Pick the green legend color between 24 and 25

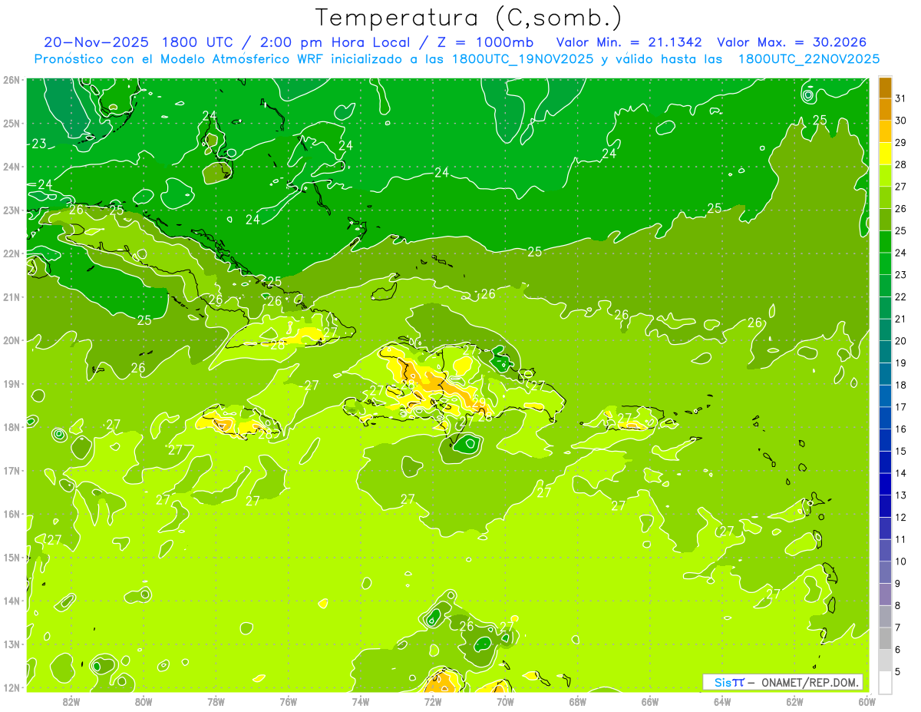click(886, 242)
